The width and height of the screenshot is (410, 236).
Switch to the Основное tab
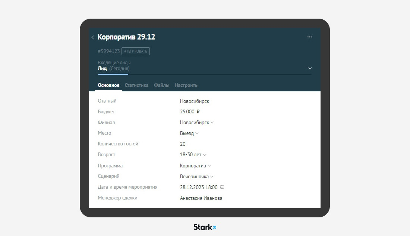pos(108,85)
